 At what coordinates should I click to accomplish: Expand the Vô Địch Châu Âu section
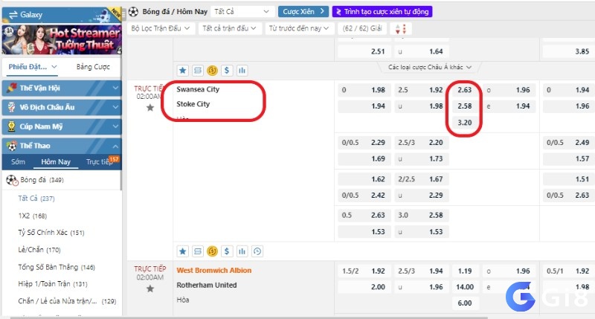[x=62, y=107]
